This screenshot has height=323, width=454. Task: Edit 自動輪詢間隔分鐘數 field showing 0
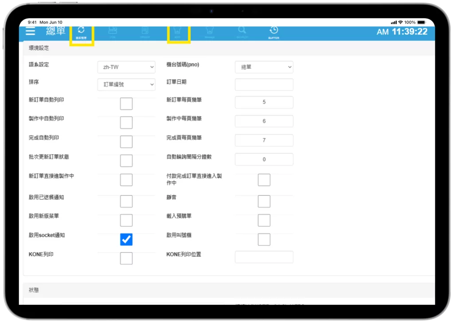pos(264,160)
